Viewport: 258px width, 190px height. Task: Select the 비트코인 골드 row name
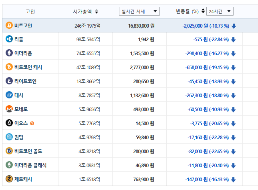(x=28, y=151)
